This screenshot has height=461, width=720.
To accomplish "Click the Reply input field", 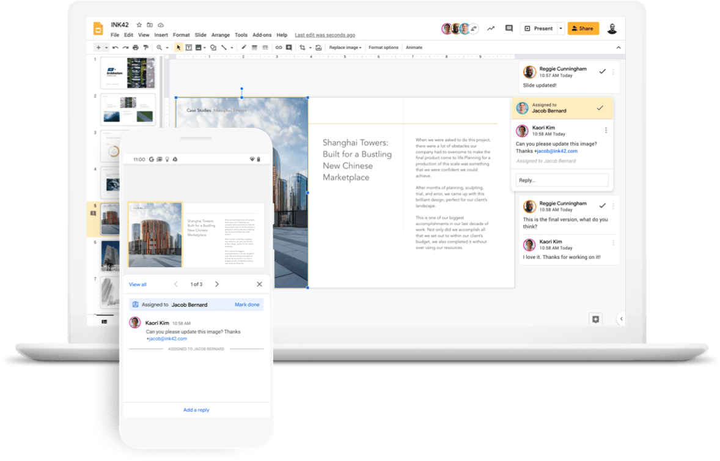I will pos(562,180).
